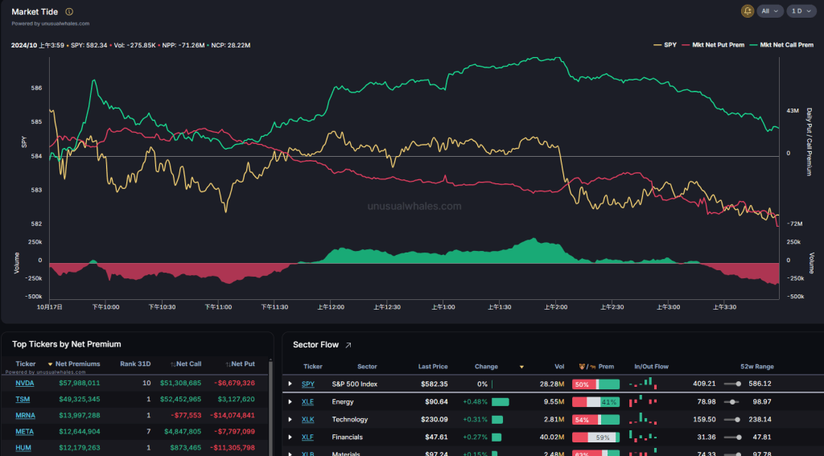Click the Rank 31D column header
This screenshot has height=456, width=824.
pos(135,364)
